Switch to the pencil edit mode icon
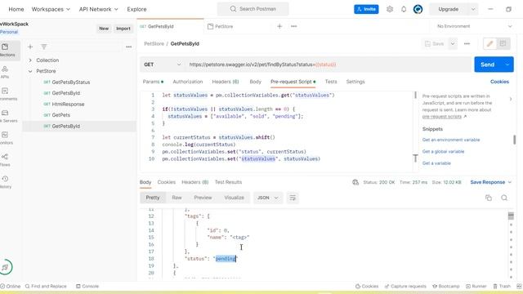 [x=489, y=43]
